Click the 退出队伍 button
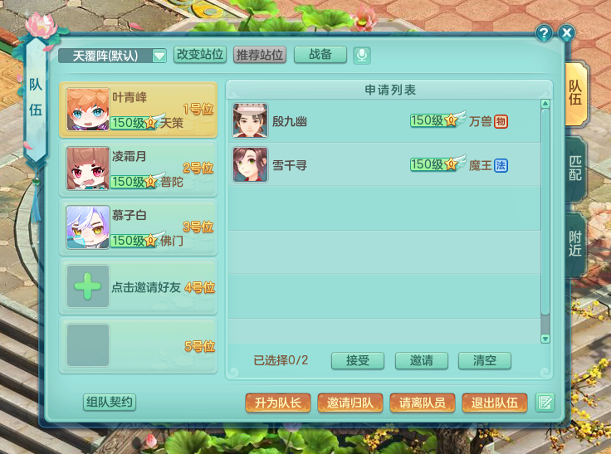Viewport: 611px width, 454px height. [x=495, y=403]
